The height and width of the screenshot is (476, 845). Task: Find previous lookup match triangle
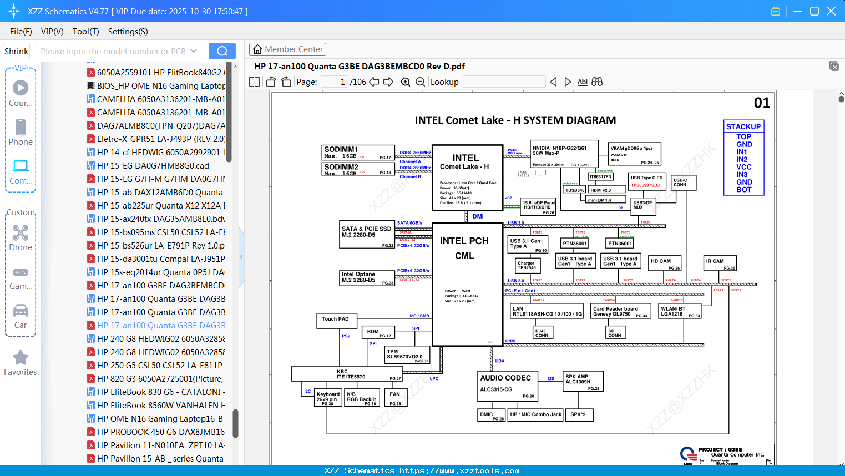553,82
